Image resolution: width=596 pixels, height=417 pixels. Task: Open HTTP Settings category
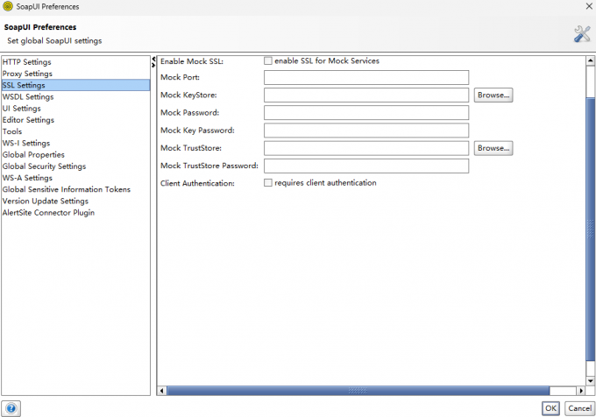tap(75, 62)
